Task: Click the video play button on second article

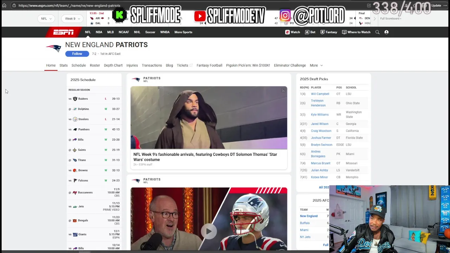Action: [209, 231]
